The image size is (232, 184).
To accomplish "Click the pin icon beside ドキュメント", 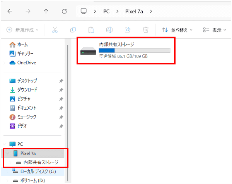I will click(61, 108).
